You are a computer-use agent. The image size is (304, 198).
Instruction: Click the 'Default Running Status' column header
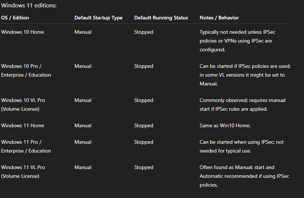pyautogui.click(x=161, y=18)
